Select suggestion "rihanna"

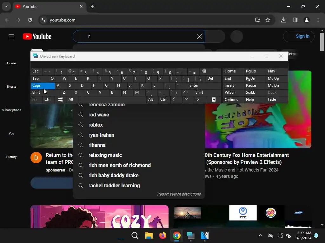pyautogui.click(x=139, y=145)
